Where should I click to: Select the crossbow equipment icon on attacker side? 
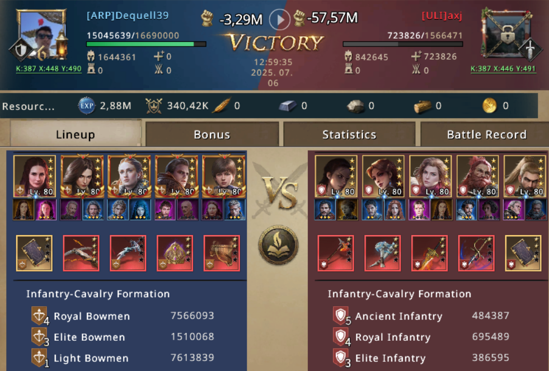coord(81,253)
